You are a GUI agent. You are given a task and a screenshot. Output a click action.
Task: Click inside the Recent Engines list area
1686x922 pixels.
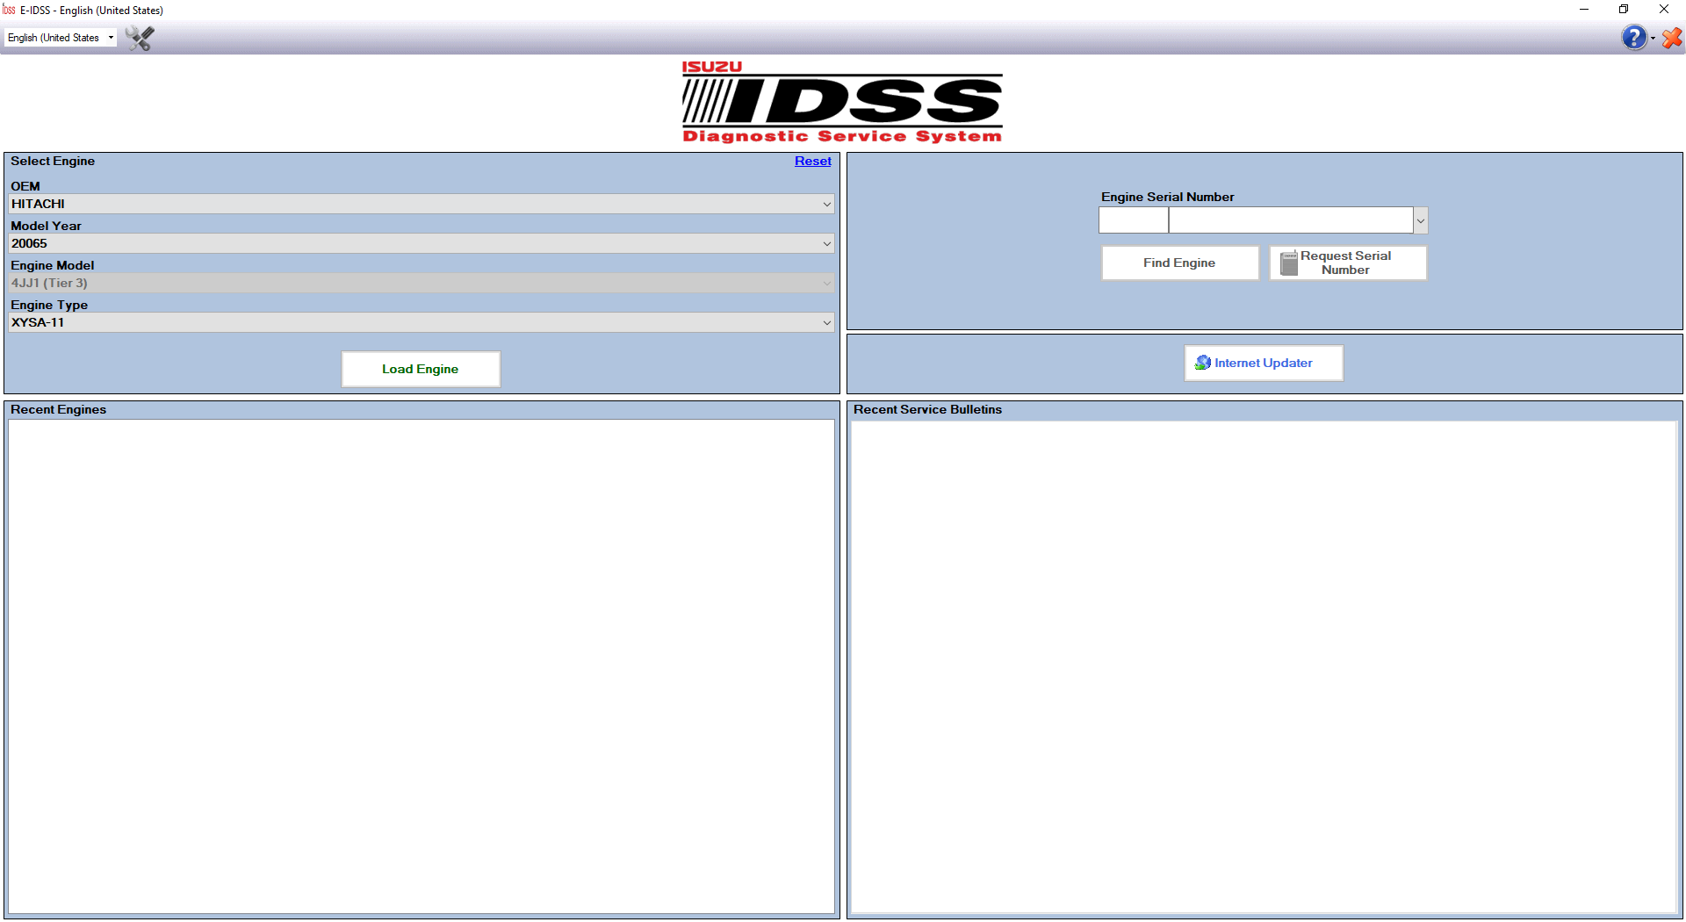coord(421,666)
